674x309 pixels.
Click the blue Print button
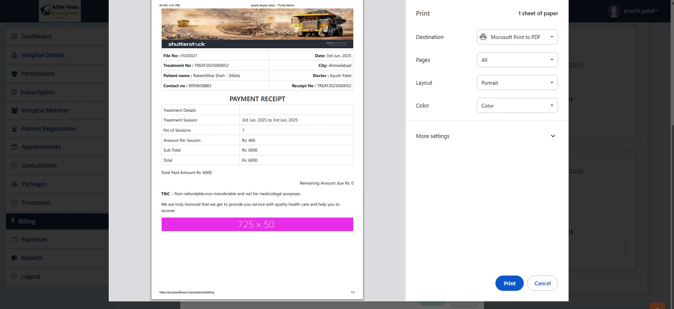[509, 283]
